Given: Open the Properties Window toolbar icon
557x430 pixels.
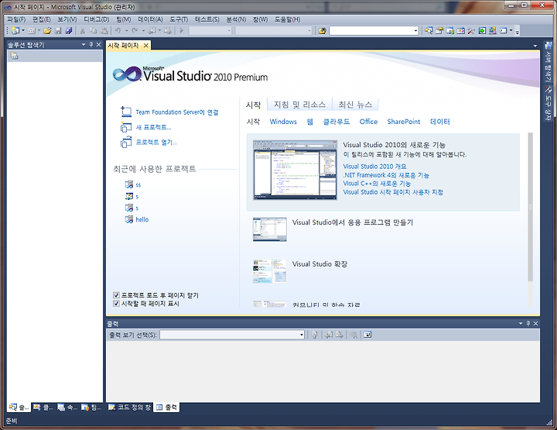Looking at the screenshot, I should coord(439,31).
